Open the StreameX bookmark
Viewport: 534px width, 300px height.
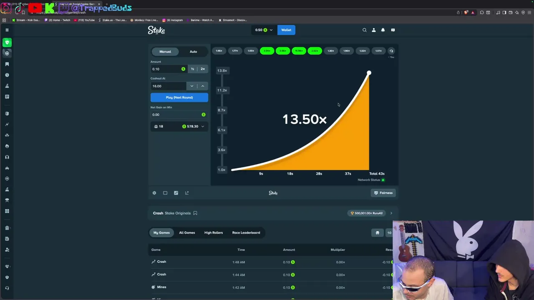click(x=233, y=20)
